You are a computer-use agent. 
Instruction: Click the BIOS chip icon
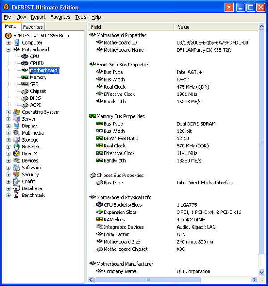click(x=25, y=98)
